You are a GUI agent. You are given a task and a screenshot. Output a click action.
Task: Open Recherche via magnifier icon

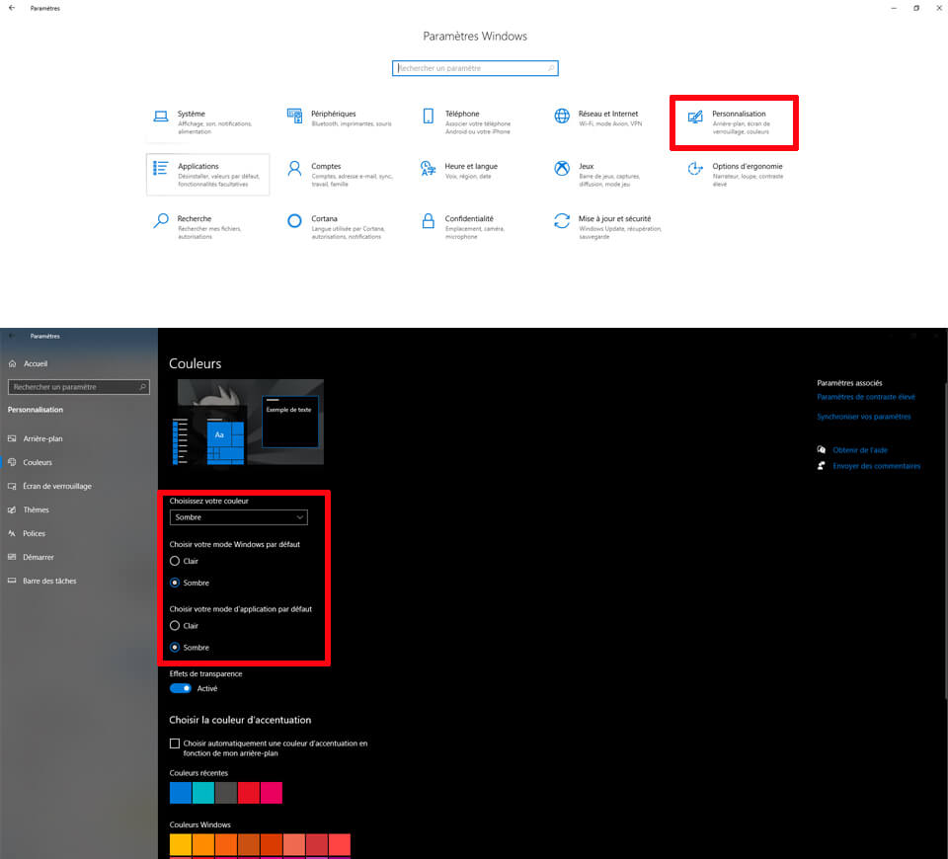161,220
